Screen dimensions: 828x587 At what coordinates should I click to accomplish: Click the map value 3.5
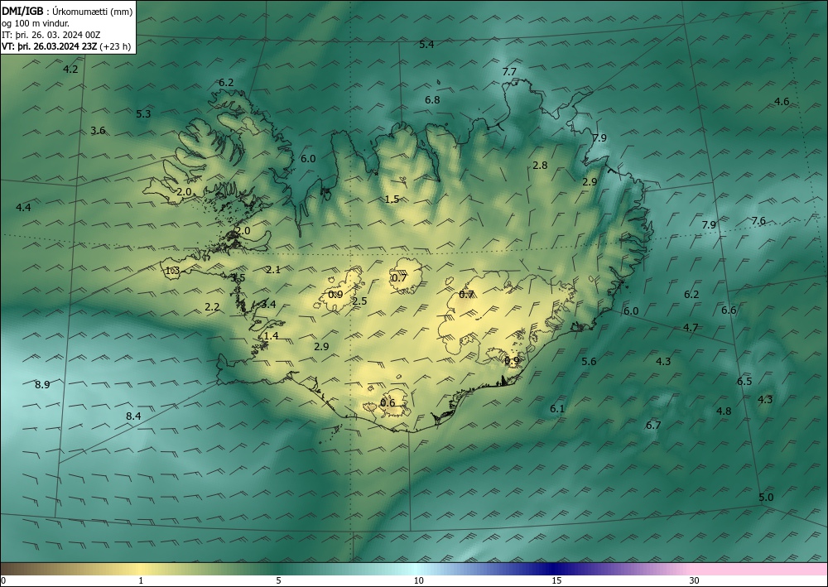(238, 277)
